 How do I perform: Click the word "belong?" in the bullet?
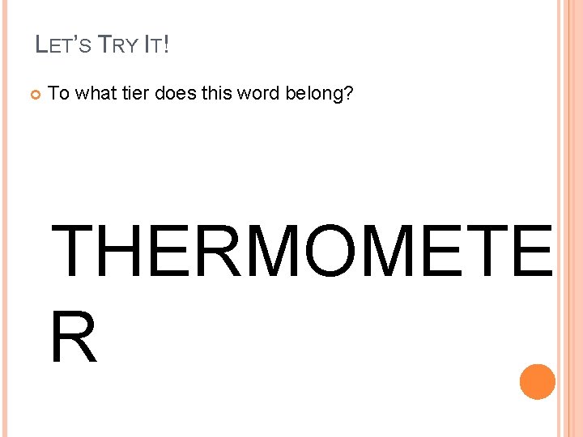pyautogui.click(x=319, y=94)
